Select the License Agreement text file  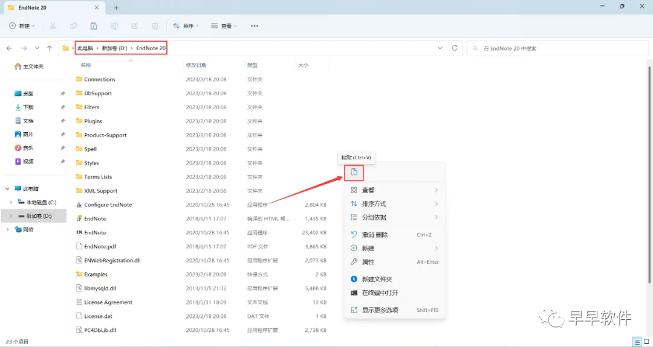click(105, 302)
